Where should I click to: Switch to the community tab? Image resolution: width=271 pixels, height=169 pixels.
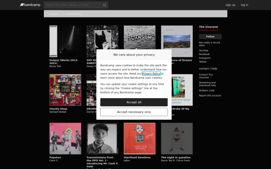[73, 14]
